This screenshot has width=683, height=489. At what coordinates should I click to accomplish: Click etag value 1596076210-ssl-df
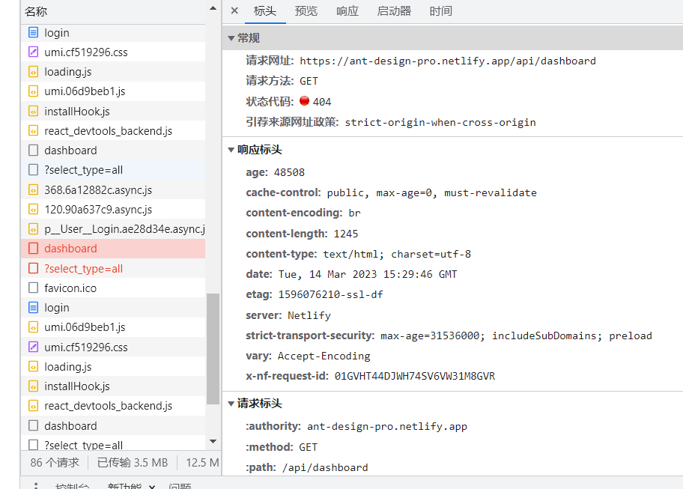point(330,295)
